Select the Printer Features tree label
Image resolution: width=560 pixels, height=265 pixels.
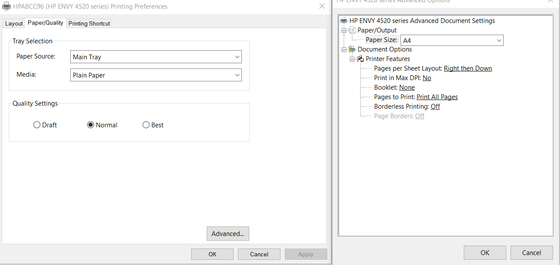(x=388, y=59)
